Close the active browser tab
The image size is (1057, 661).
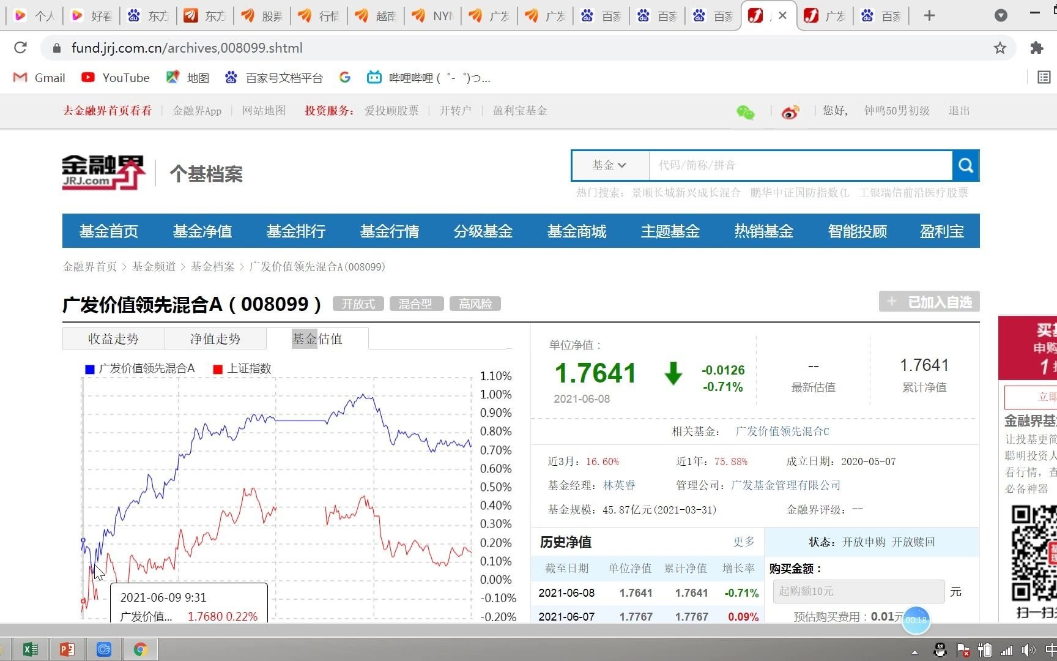coord(782,15)
